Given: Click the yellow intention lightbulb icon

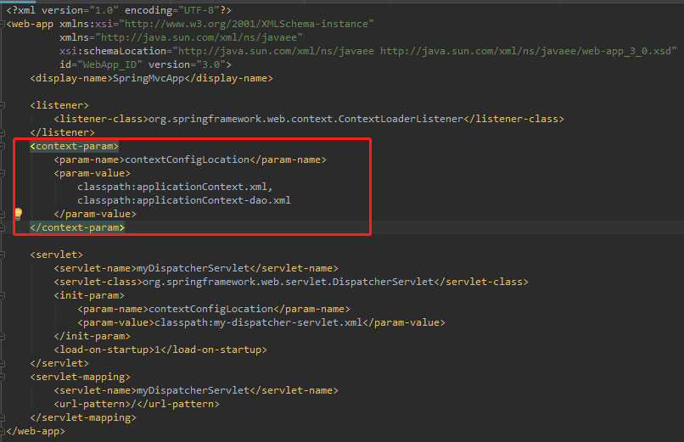Looking at the screenshot, I should [19, 214].
